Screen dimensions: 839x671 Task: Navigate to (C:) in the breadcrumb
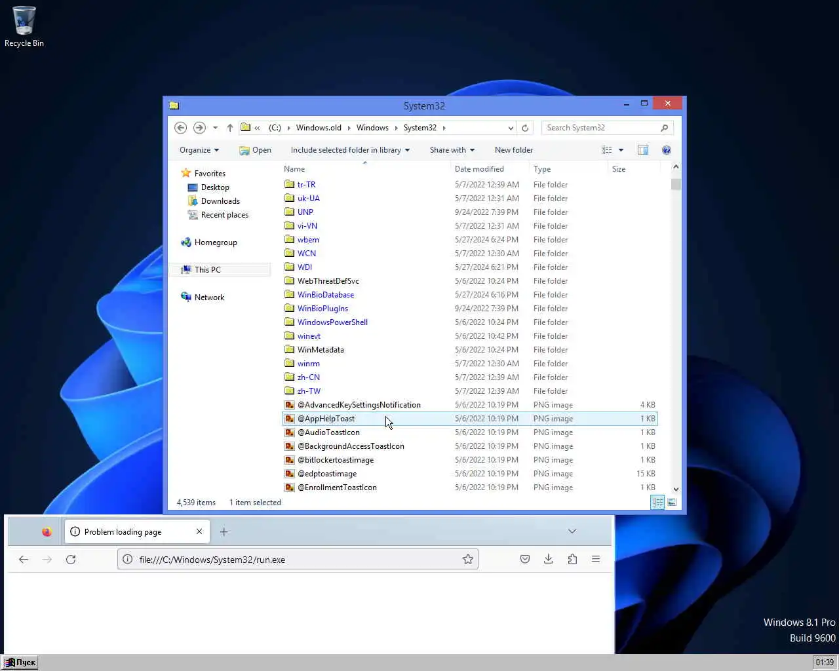coord(275,128)
